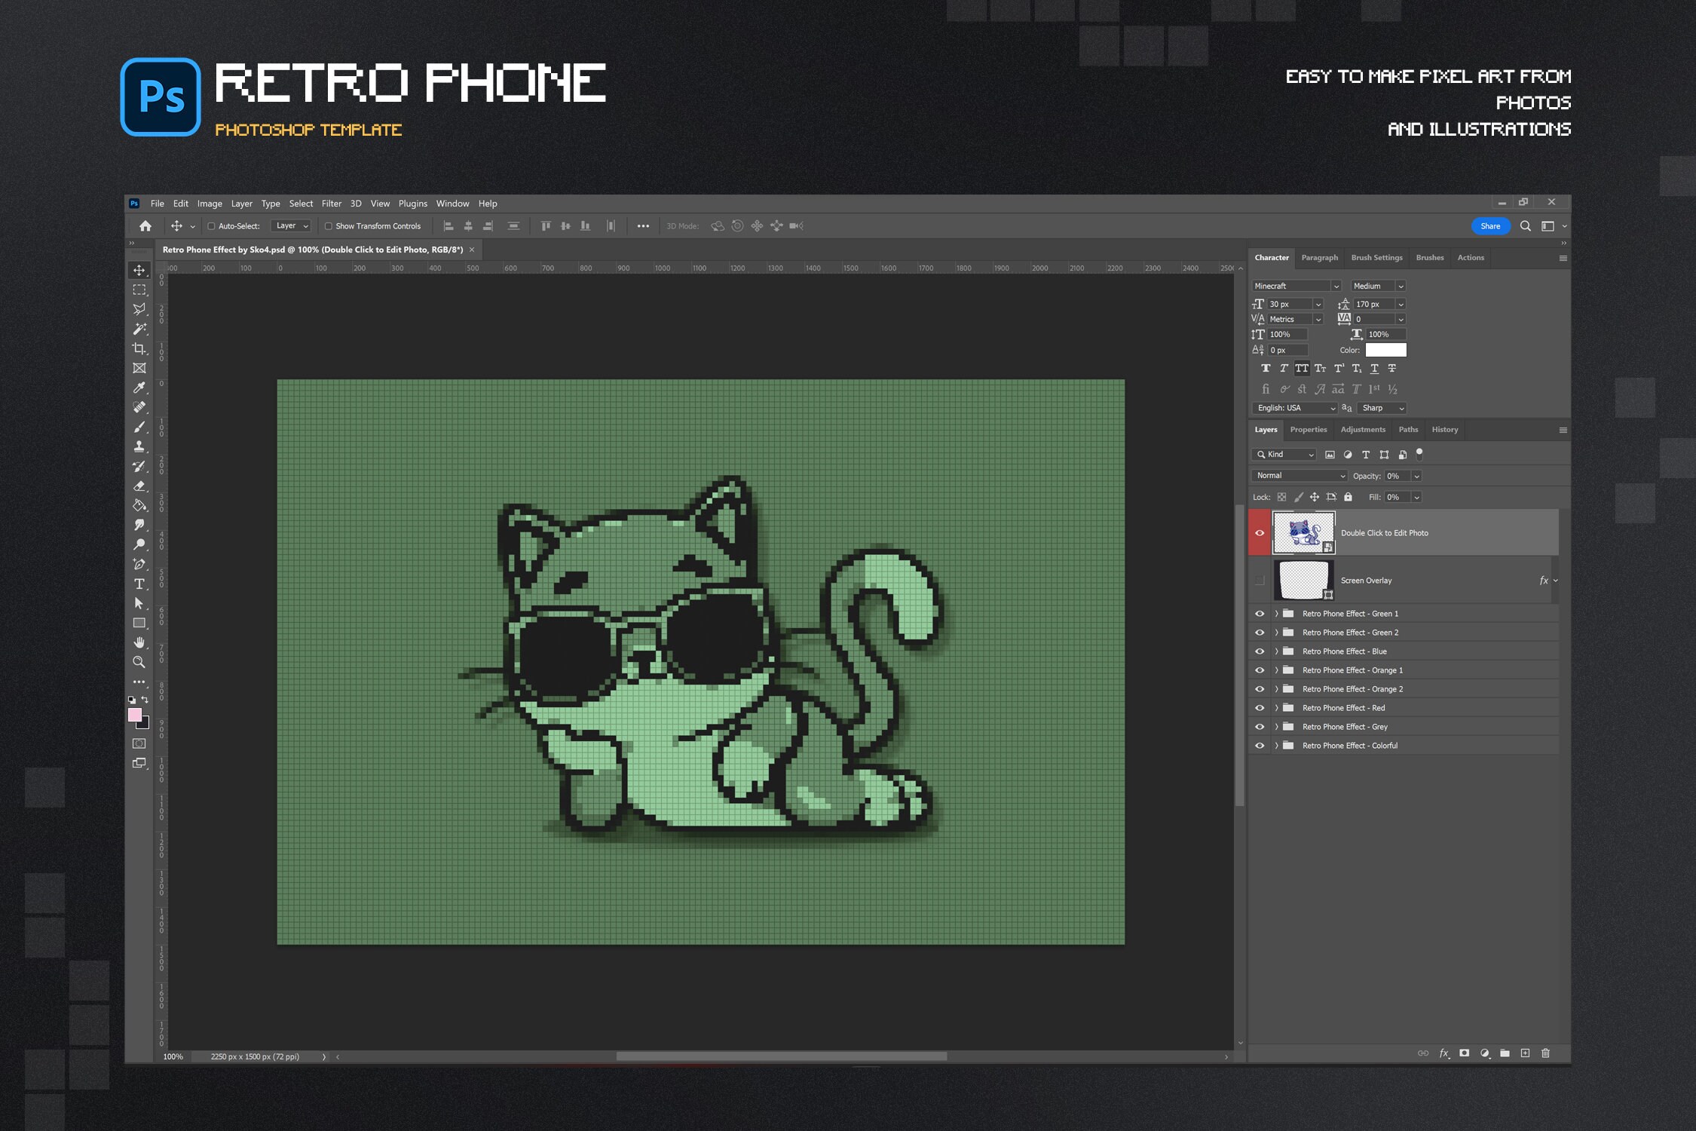The image size is (1696, 1131).
Task: Enable Show Transform Controls checkbox
Action: [329, 225]
